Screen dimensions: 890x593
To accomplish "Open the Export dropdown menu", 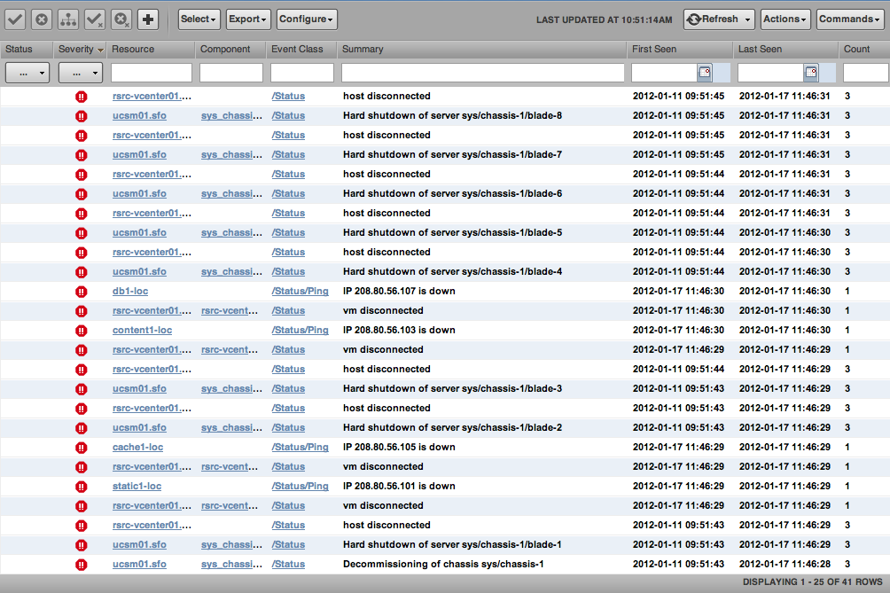I will pos(248,19).
